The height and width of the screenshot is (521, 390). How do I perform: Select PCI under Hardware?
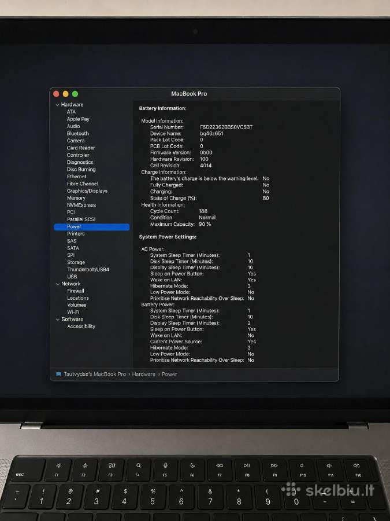tap(71, 212)
